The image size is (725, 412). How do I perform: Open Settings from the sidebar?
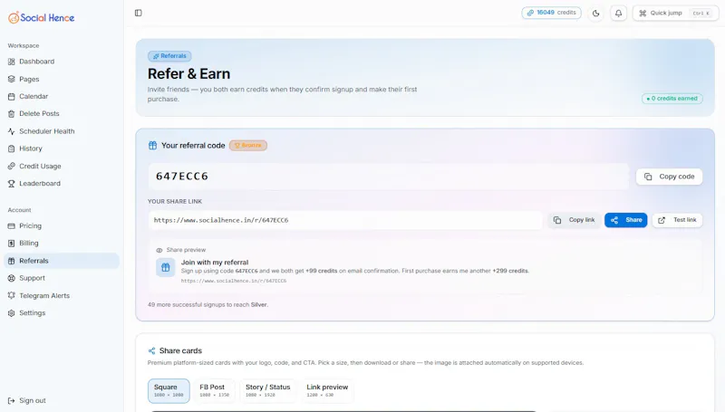click(x=62, y=312)
